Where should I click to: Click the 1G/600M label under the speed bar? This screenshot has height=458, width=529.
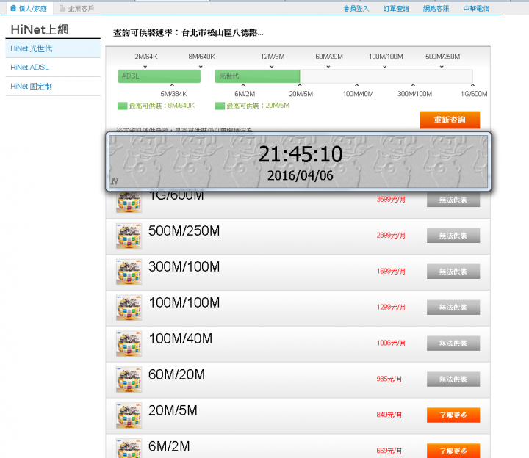[x=474, y=94]
